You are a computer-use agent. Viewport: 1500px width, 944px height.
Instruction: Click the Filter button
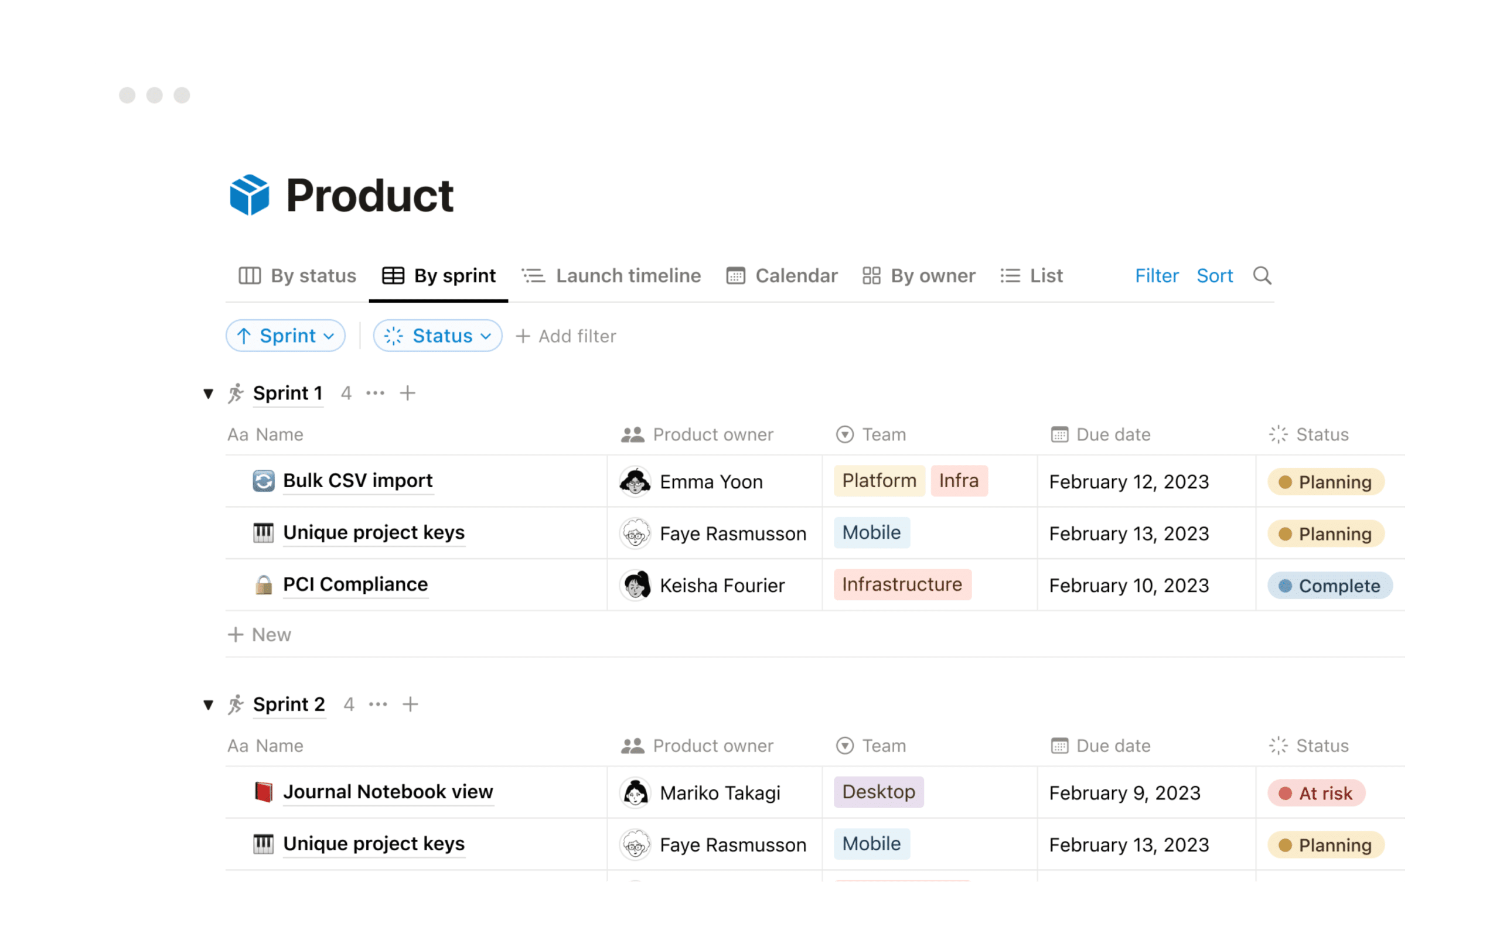click(1157, 275)
